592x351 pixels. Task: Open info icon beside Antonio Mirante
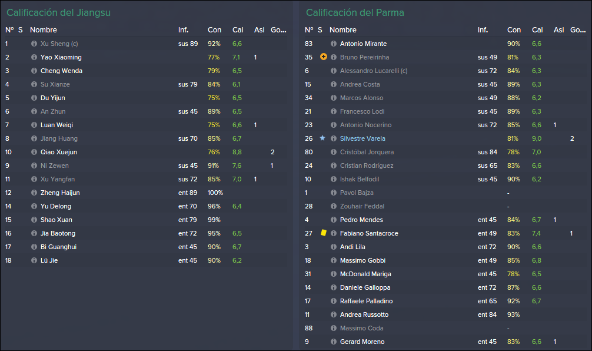click(x=334, y=44)
